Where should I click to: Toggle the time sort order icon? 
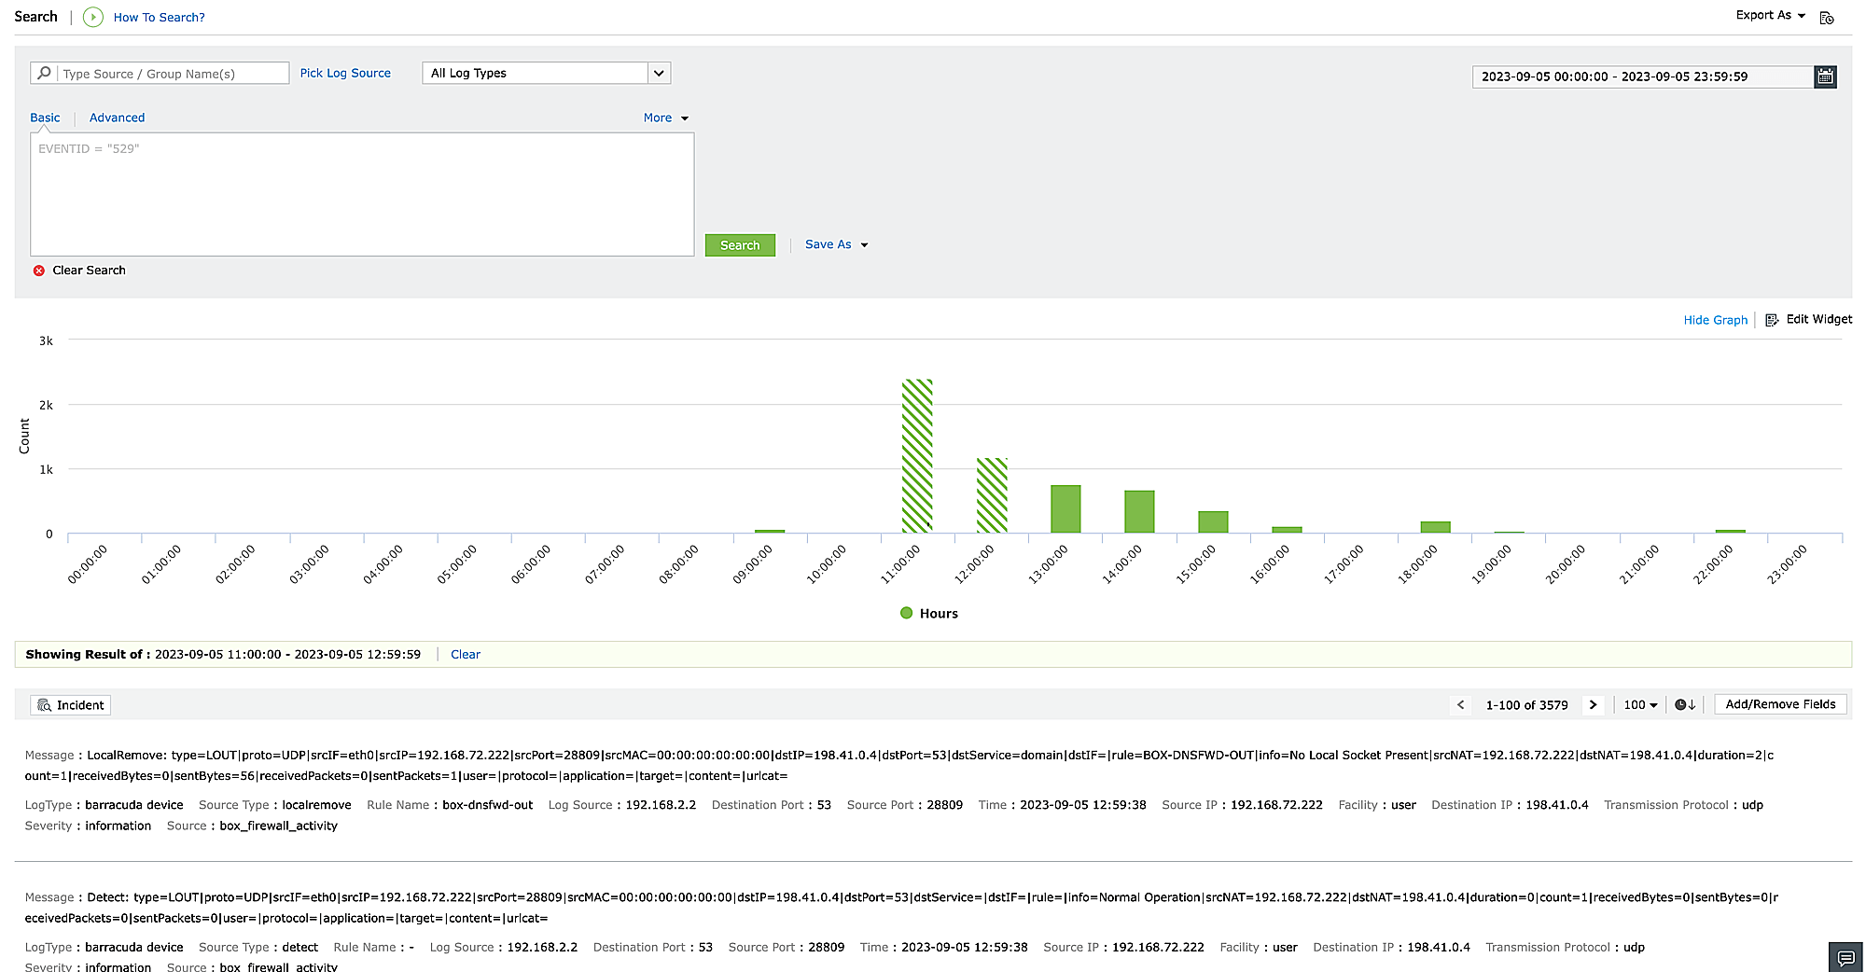1685,705
